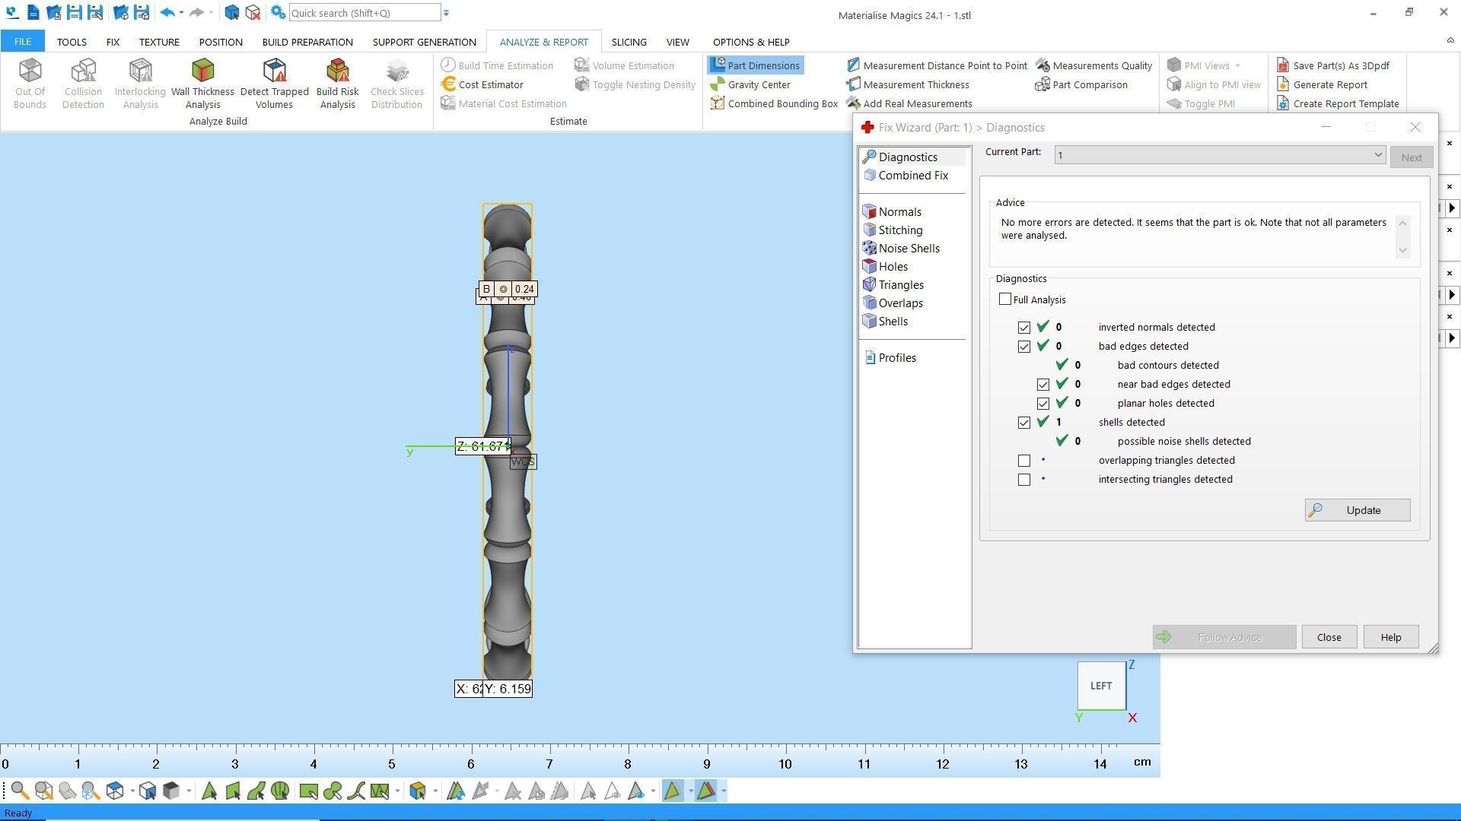Open Part Comparison tool
The width and height of the screenshot is (1461, 821).
1089,84
